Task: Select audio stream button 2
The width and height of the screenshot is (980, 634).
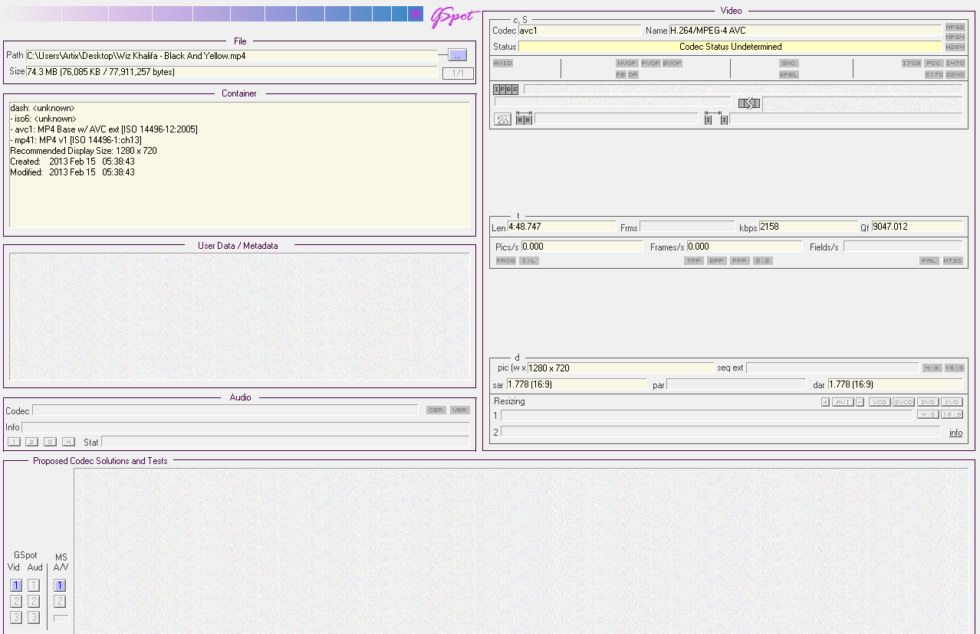Action: tap(32, 442)
